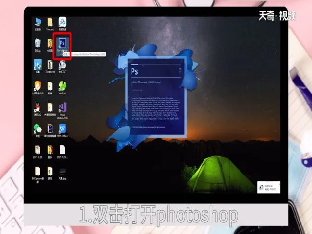This screenshot has width=312, height=234.
Task: Select the blank 2021.7.26... document file
Action: (62, 152)
